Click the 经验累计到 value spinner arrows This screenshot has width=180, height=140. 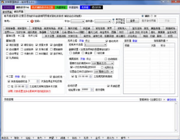point(91,90)
